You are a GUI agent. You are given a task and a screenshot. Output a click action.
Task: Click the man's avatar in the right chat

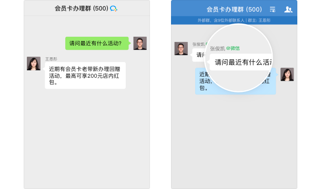[181, 48]
